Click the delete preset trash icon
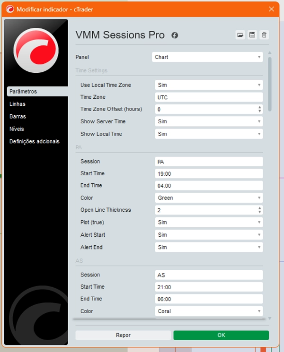 pos(264,35)
